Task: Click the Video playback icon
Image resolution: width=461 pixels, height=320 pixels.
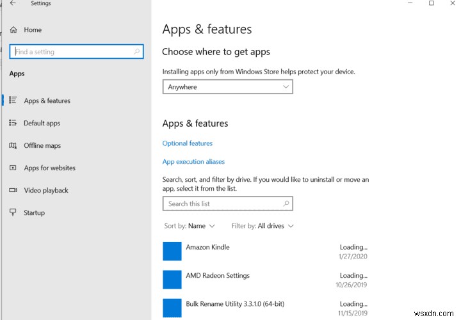Action: point(13,190)
